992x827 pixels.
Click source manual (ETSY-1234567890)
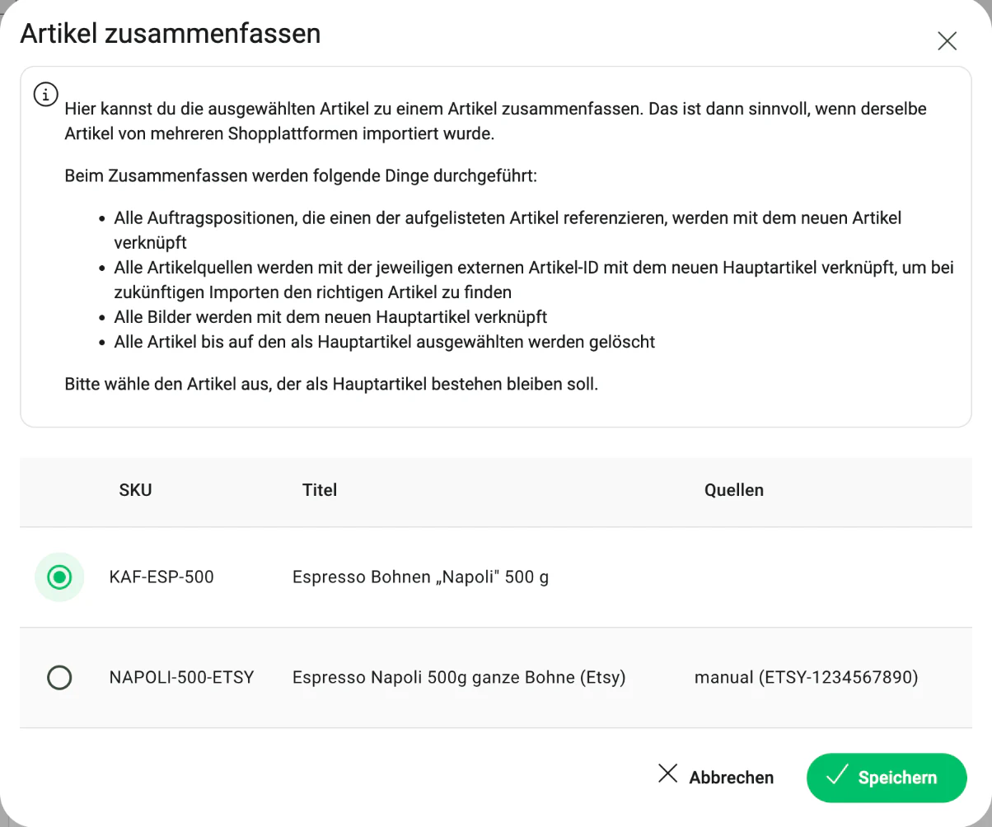806,678
